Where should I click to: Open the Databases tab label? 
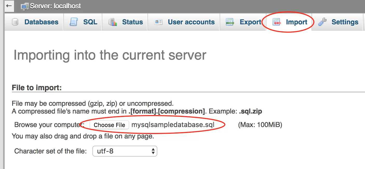pos(41,22)
